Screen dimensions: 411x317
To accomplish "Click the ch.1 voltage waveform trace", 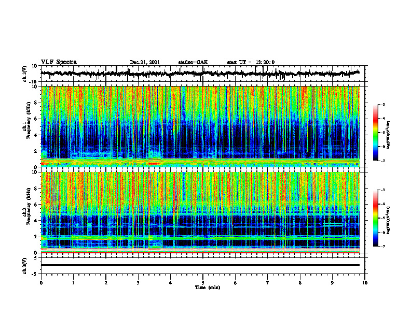I will (x=200, y=74).
